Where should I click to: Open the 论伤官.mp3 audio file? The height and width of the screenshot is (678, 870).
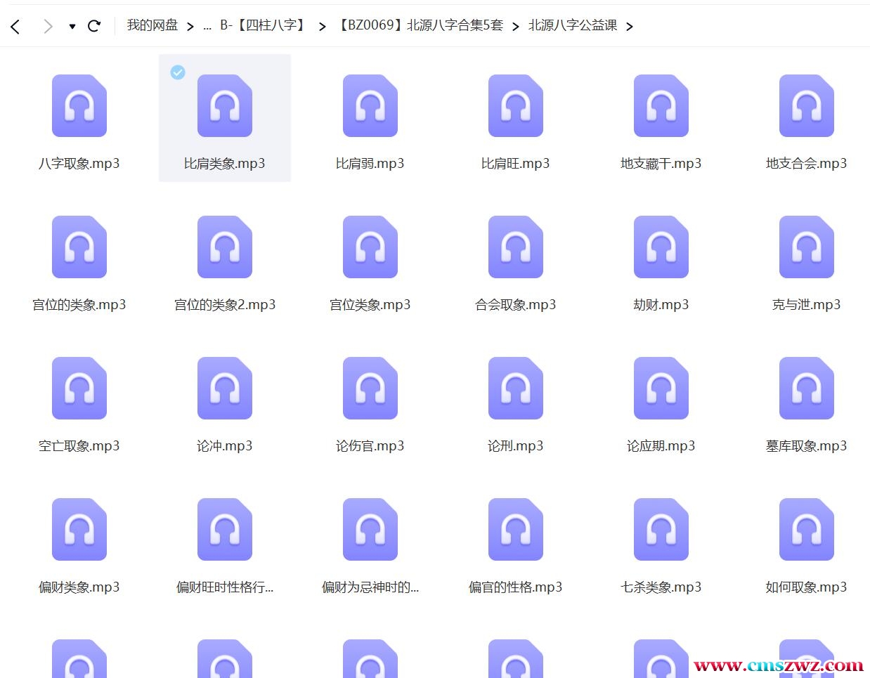pyautogui.click(x=370, y=389)
